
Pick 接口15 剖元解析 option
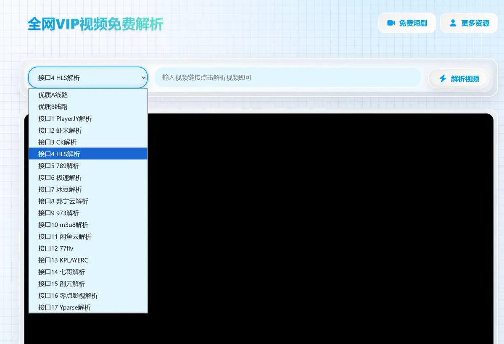point(88,284)
